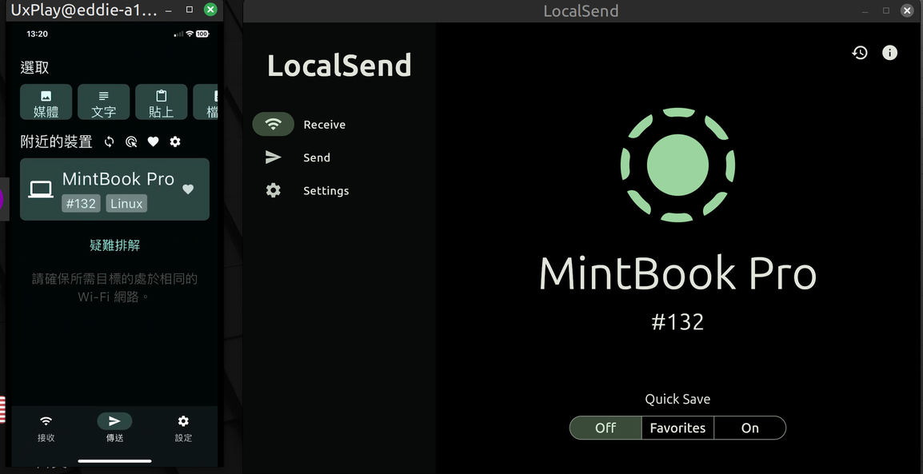Favorite the MintBook Pro device heart
The width and height of the screenshot is (923, 474).
(188, 189)
